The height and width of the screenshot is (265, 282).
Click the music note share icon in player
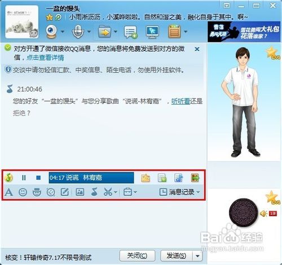(x=178, y=178)
